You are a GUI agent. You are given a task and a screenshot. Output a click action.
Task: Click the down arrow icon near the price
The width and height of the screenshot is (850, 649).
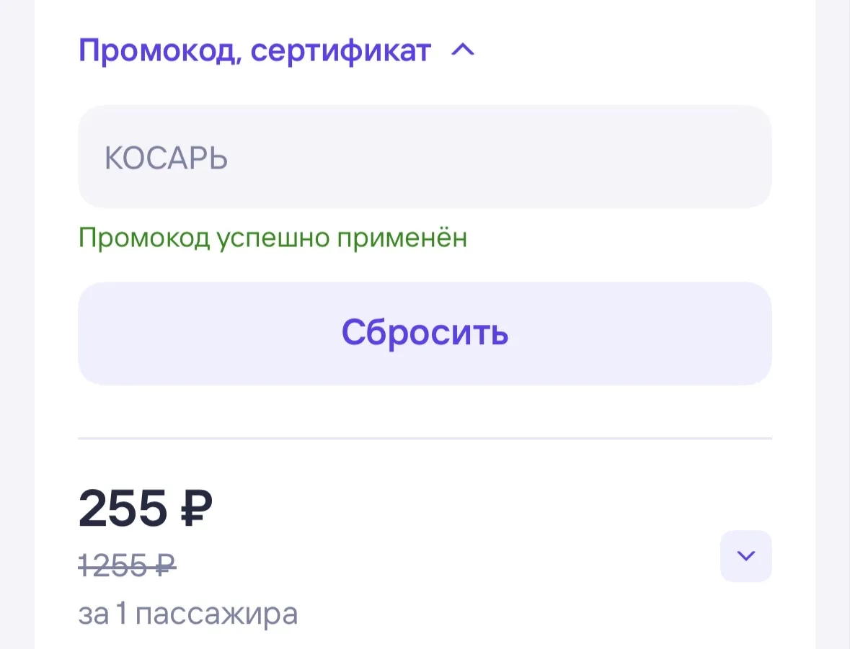click(746, 556)
